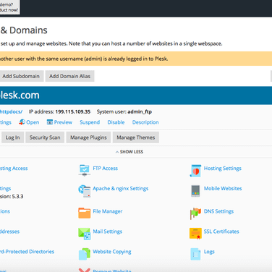Click the SSL Certificates icon
This screenshot has width=272, height=272.
tap(195, 233)
